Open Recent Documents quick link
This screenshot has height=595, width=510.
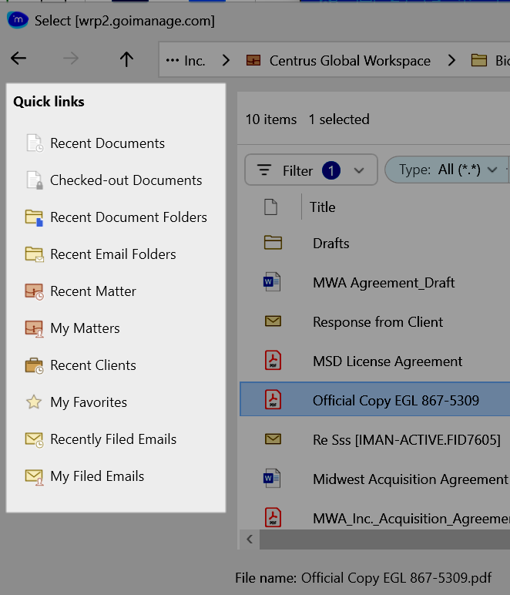pos(107,143)
